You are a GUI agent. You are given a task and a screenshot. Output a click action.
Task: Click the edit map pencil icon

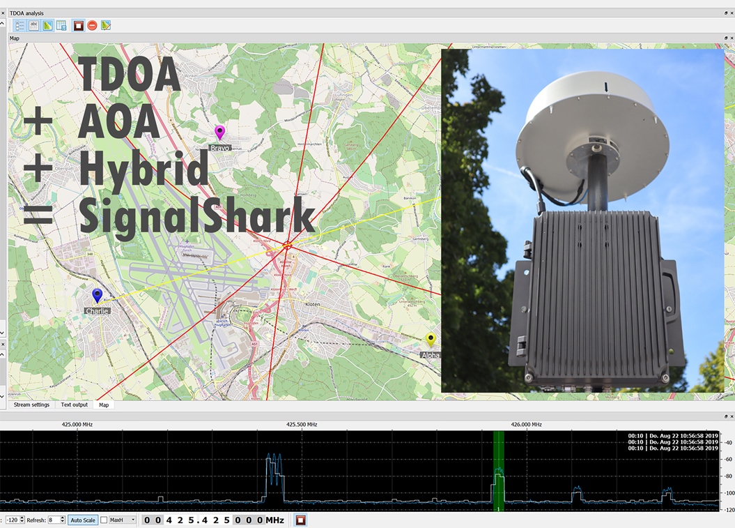click(x=106, y=26)
